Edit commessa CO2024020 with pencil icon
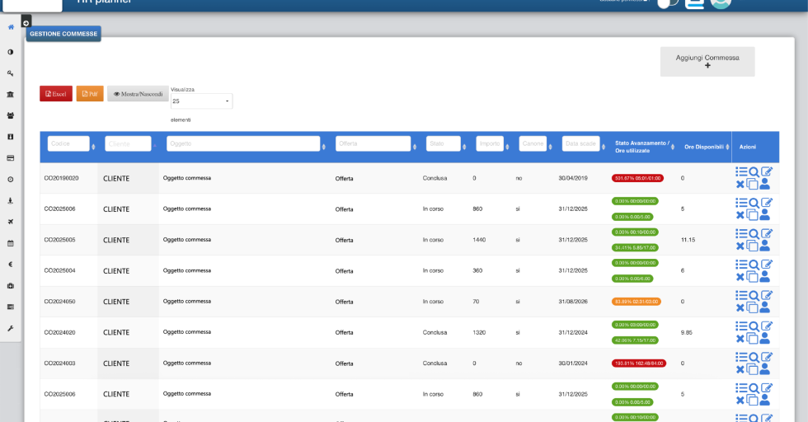This screenshot has width=808, height=422. click(x=767, y=326)
